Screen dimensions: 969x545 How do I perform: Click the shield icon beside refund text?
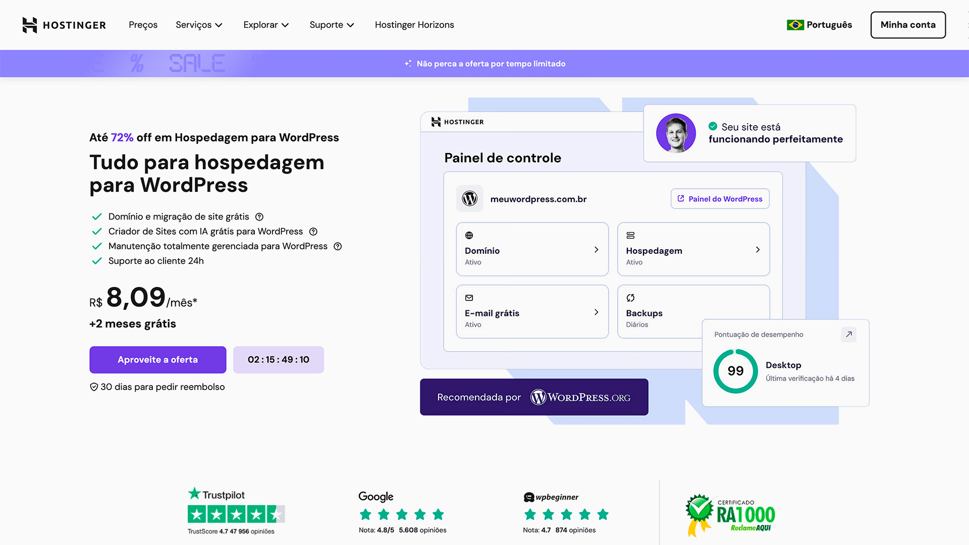pos(94,387)
